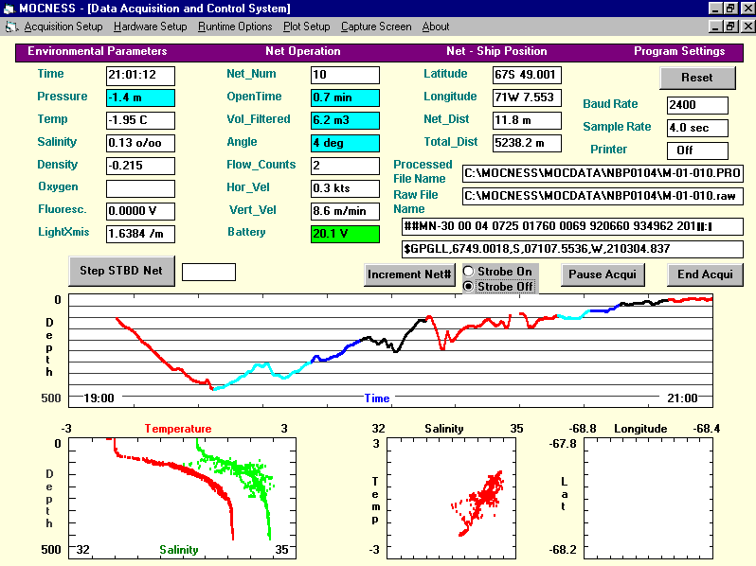
Task: Click the Net_Dist field showing 11.8 m
Action: pyautogui.click(x=527, y=120)
